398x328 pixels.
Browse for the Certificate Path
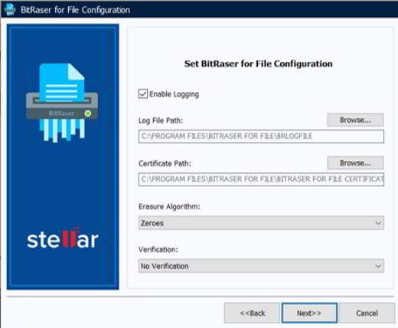(355, 162)
